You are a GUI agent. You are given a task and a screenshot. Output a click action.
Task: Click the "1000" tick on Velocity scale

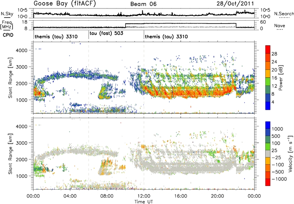(x=277, y=129)
